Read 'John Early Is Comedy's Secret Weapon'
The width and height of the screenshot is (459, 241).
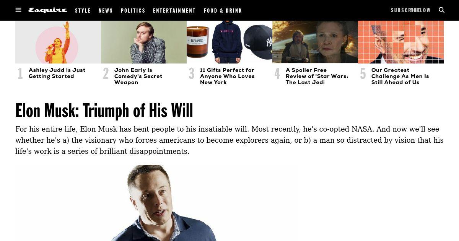tap(138, 76)
